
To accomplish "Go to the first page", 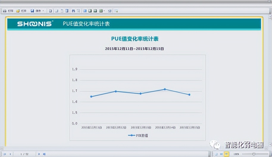I will point(5,154).
